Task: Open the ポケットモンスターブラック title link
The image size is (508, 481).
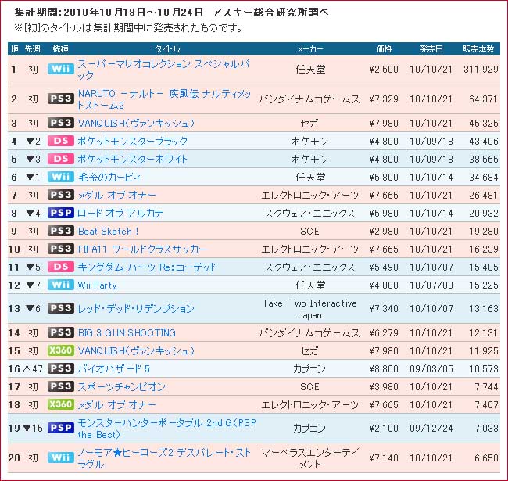Action: tap(133, 142)
